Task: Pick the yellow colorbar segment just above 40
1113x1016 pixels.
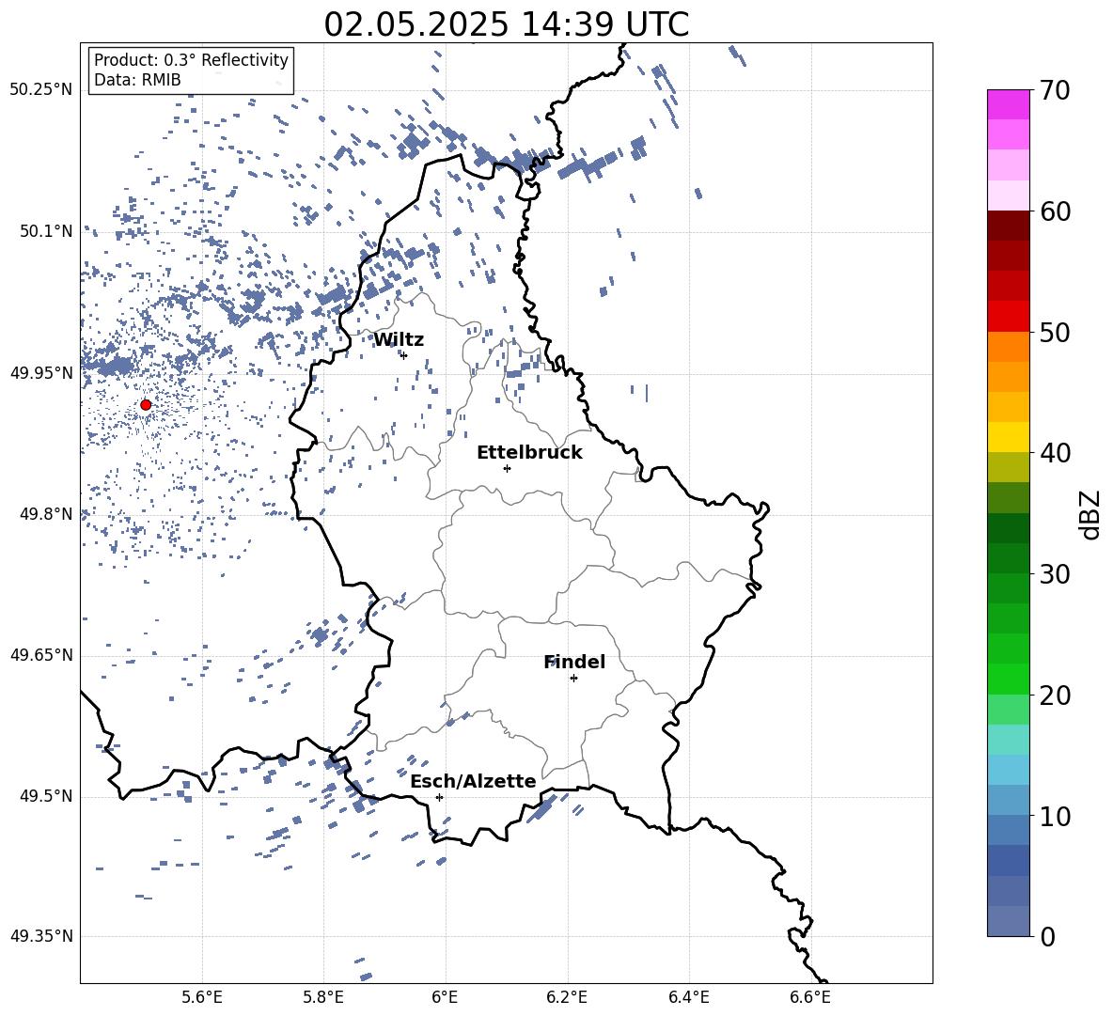Action: (x=1009, y=437)
